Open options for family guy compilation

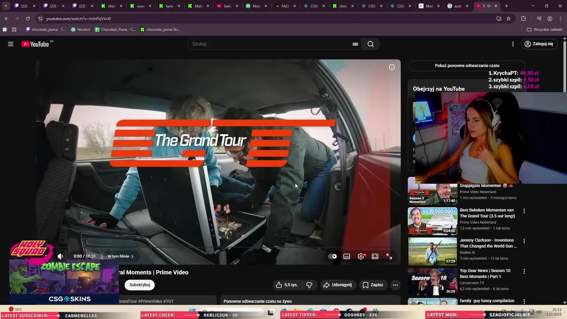[524, 301]
